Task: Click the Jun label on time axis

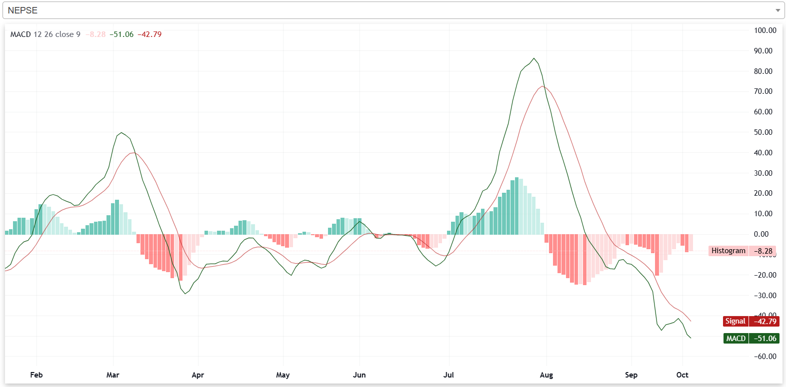Action: 359,375
